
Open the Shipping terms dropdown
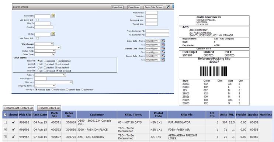[x=45, y=86]
